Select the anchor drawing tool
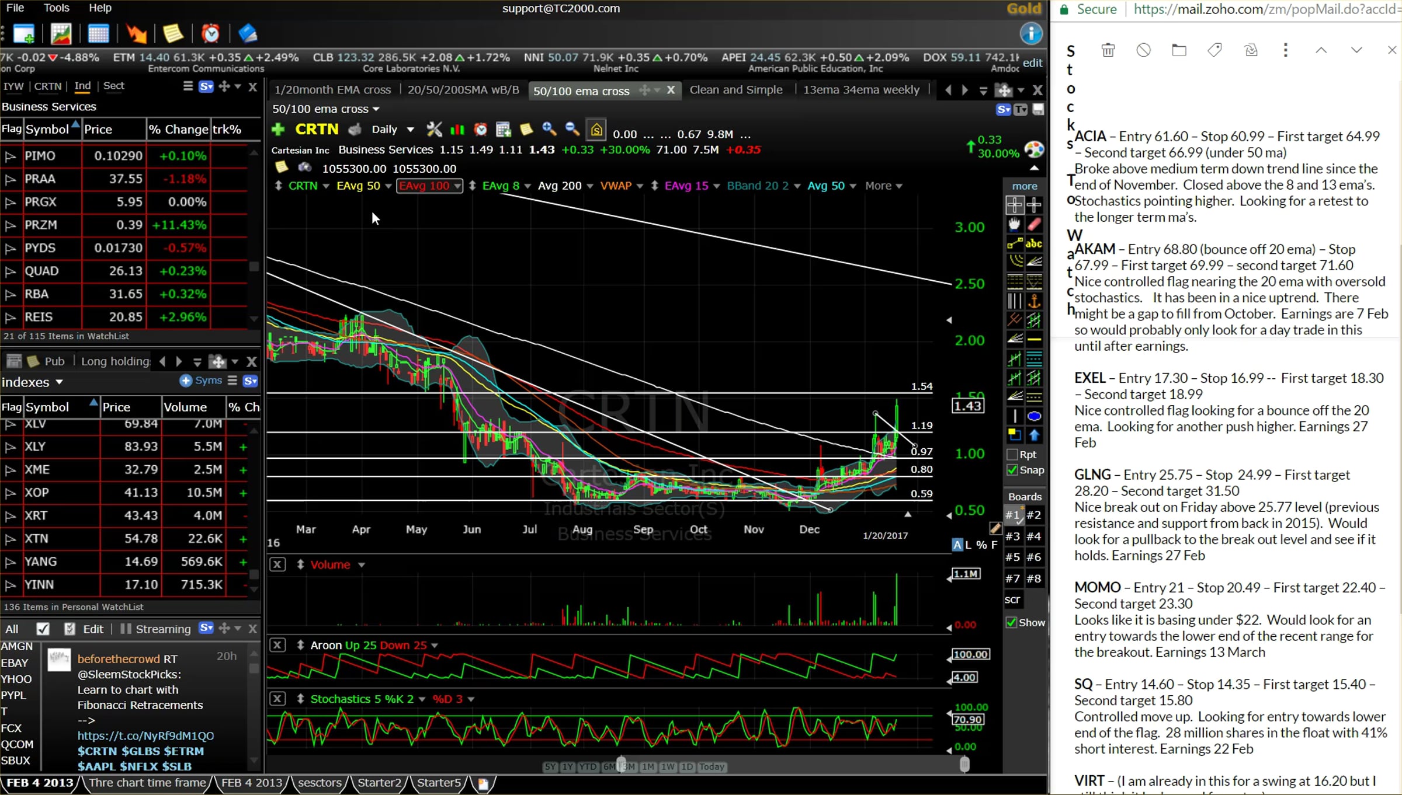1402x795 pixels. click(x=1034, y=301)
